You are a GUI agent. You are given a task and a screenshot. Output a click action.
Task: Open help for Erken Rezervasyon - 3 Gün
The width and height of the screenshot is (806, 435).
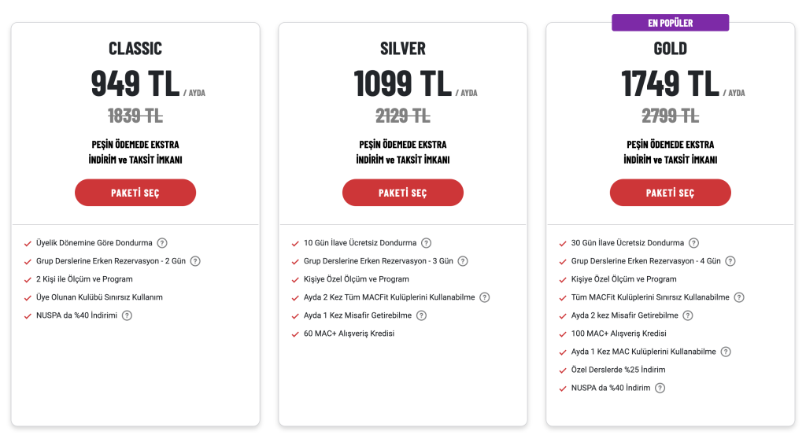[x=463, y=261]
